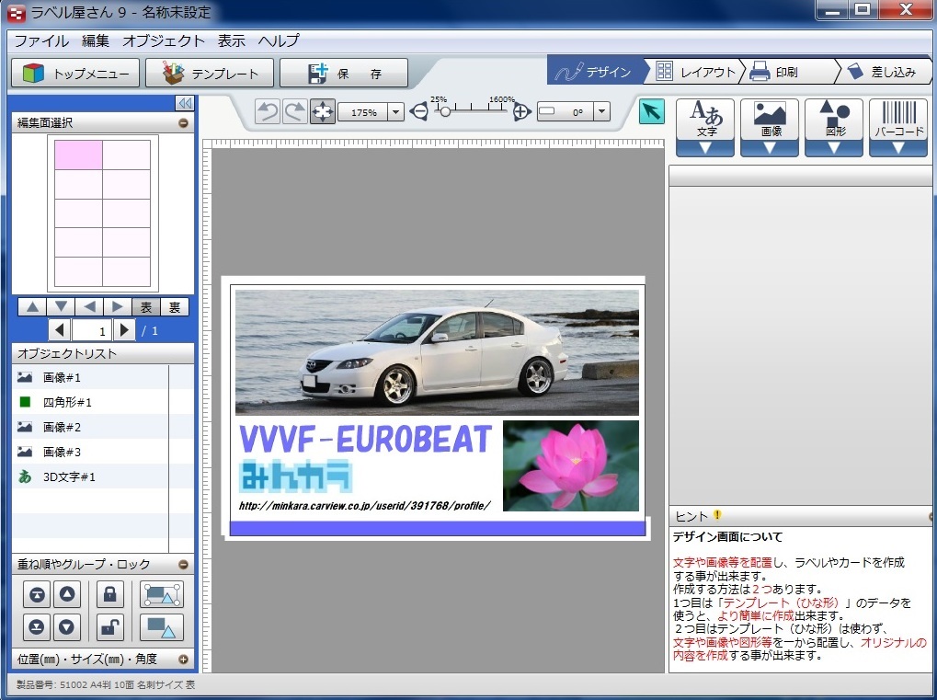
Task: Open the ヘルプ menu
Action: (279, 40)
